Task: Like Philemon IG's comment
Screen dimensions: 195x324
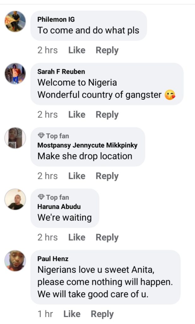Action: 77,50
